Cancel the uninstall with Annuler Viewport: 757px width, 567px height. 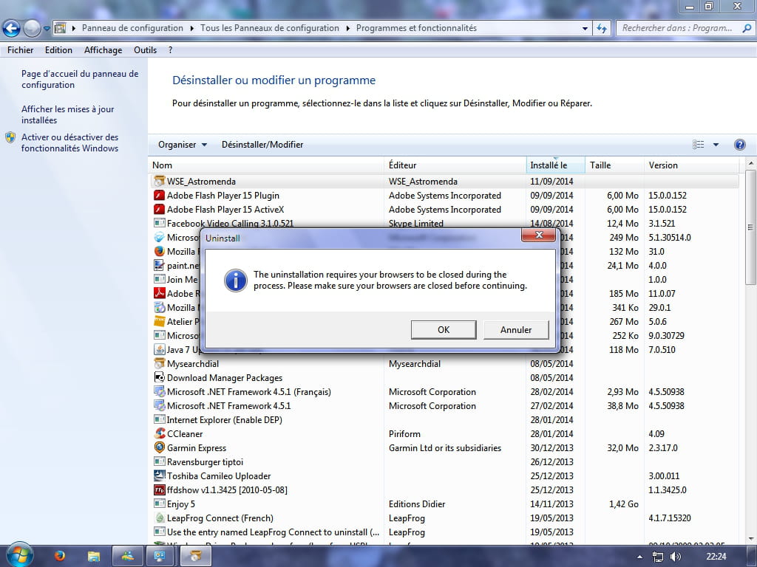(516, 330)
